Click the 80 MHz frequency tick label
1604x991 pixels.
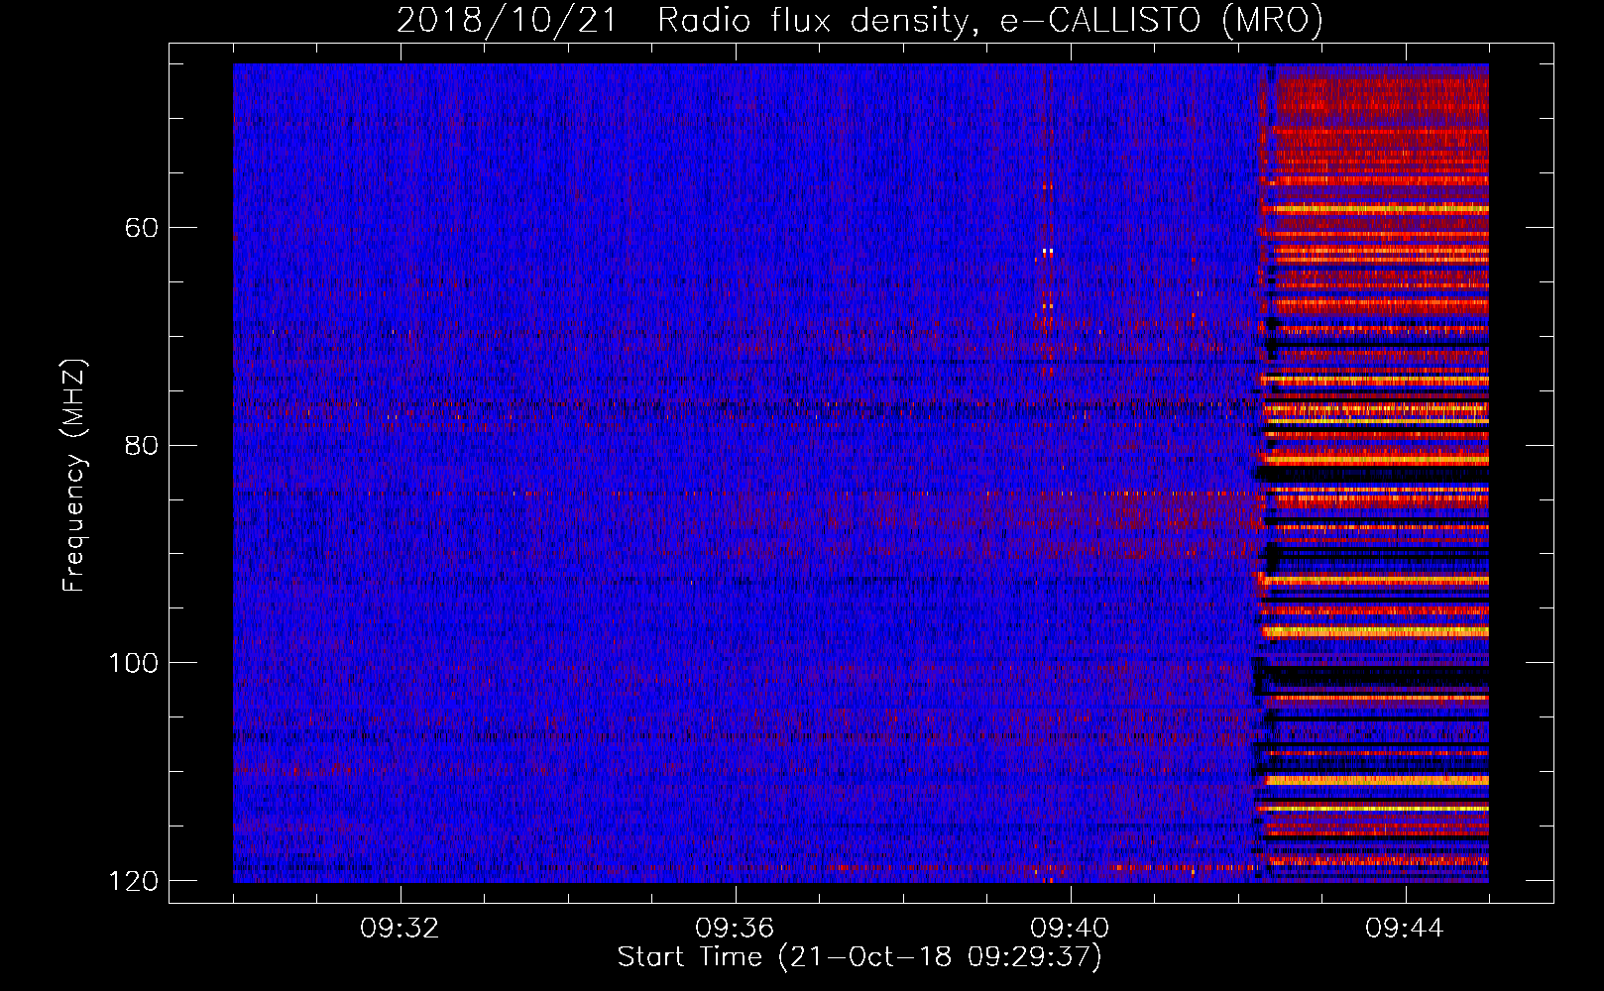click(142, 445)
